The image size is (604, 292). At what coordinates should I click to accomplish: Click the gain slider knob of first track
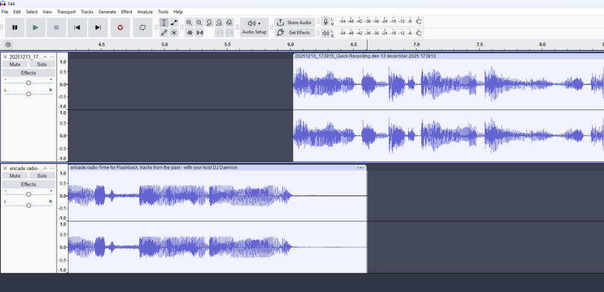coord(28,83)
